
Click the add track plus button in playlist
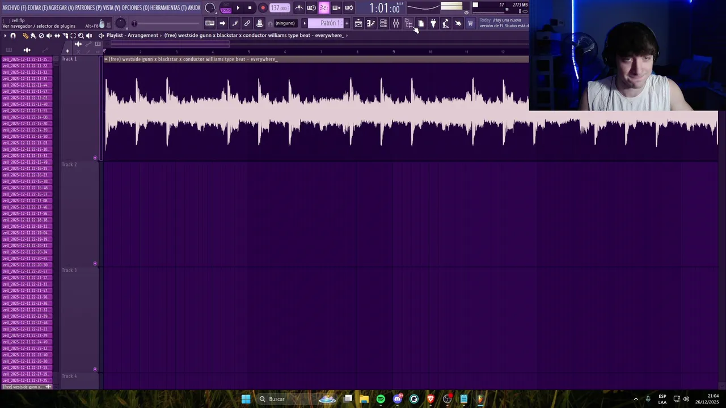[67, 51]
